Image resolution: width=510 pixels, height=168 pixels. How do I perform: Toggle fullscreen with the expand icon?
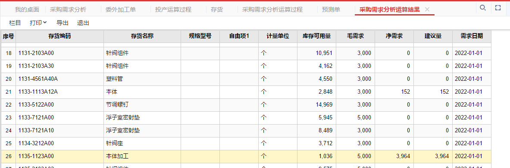pos(497,8)
